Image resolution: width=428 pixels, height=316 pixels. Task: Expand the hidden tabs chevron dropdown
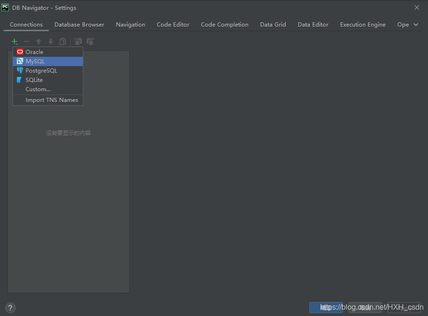[x=416, y=25]
